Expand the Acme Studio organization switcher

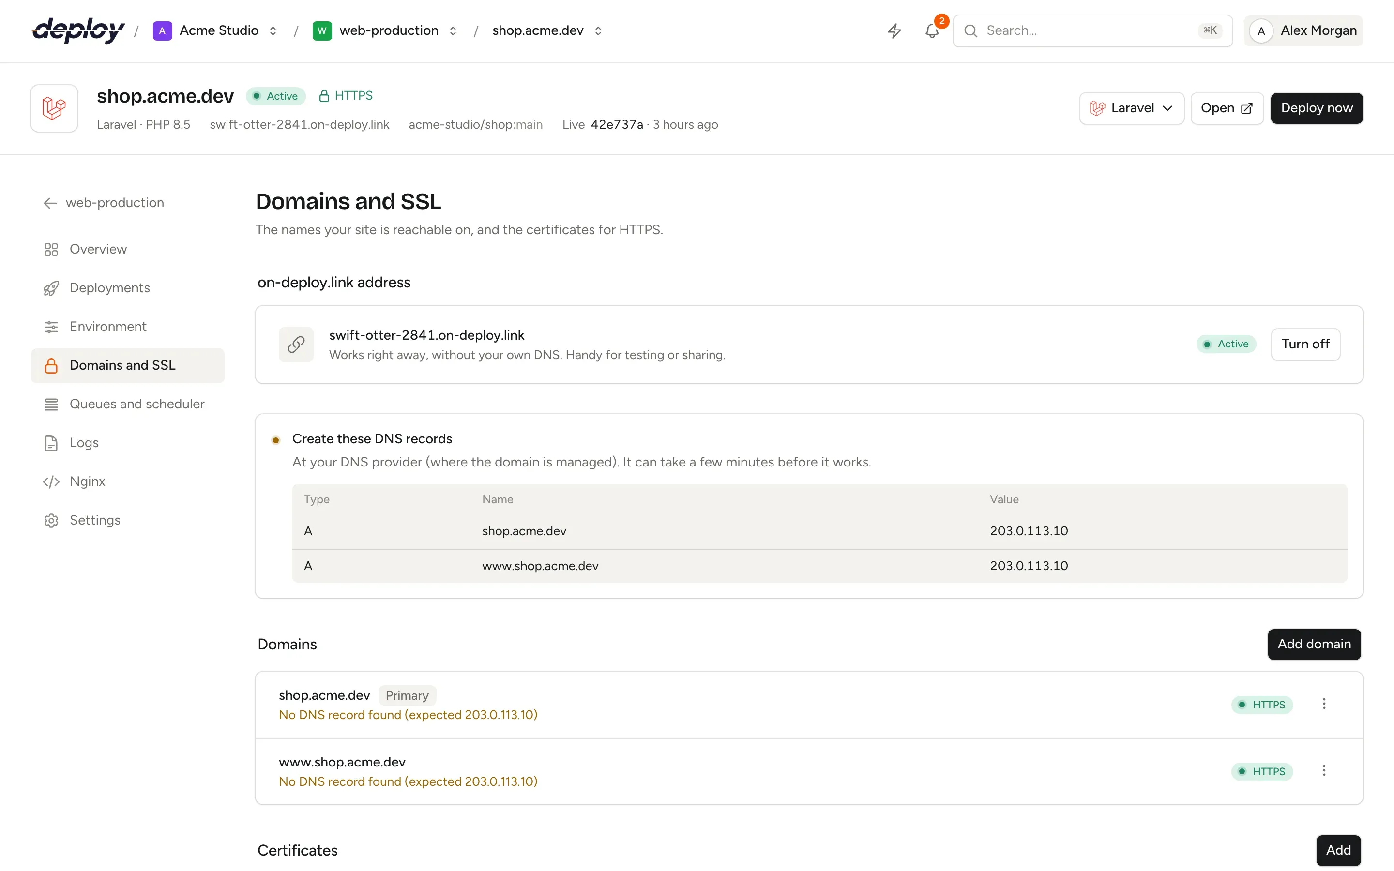pos(273,30)
